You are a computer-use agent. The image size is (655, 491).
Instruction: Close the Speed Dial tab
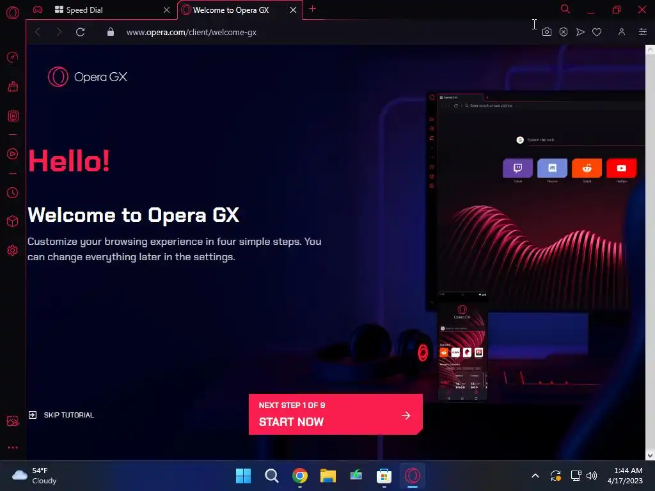point(167,10)
